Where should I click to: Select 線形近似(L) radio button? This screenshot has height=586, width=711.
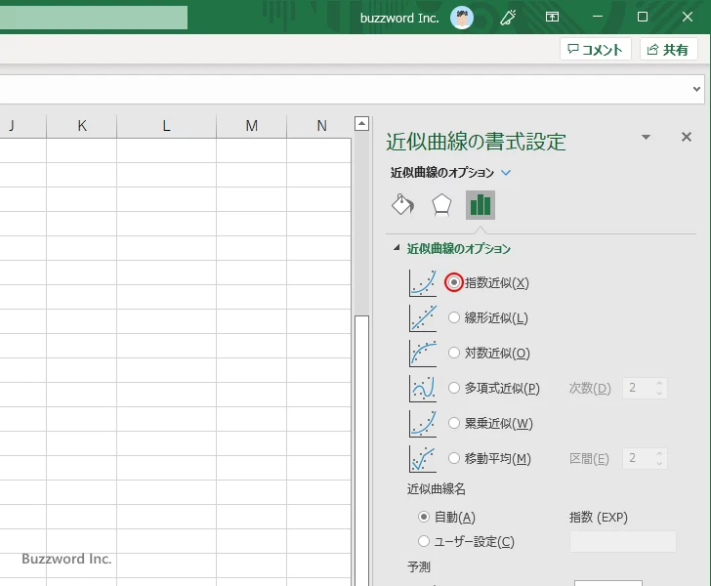tap(454, 317)
